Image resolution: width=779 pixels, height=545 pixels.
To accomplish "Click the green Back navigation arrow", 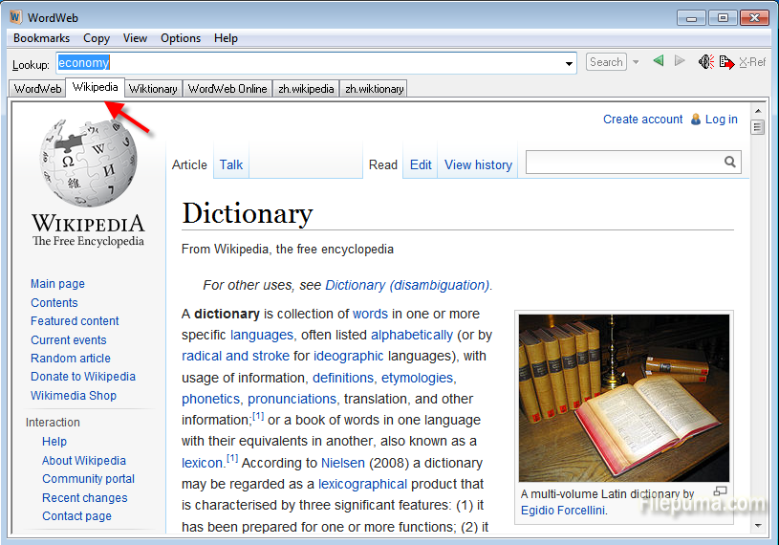I will click(659, 62).
